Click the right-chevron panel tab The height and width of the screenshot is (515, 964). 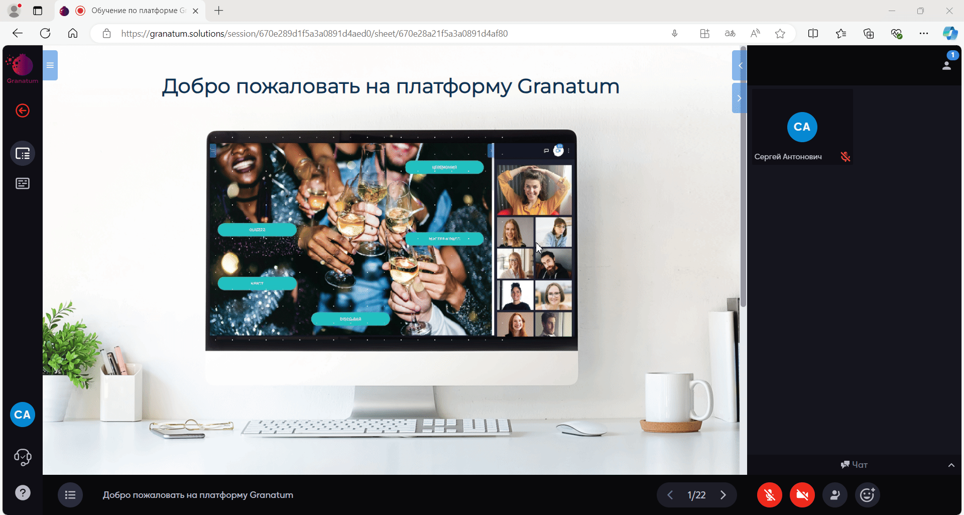740,98
